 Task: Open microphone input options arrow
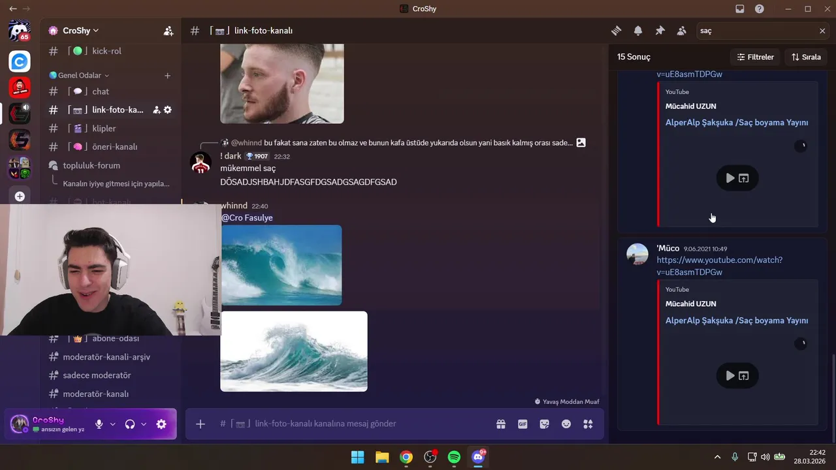pyautogui.click(x=112, y=424)
